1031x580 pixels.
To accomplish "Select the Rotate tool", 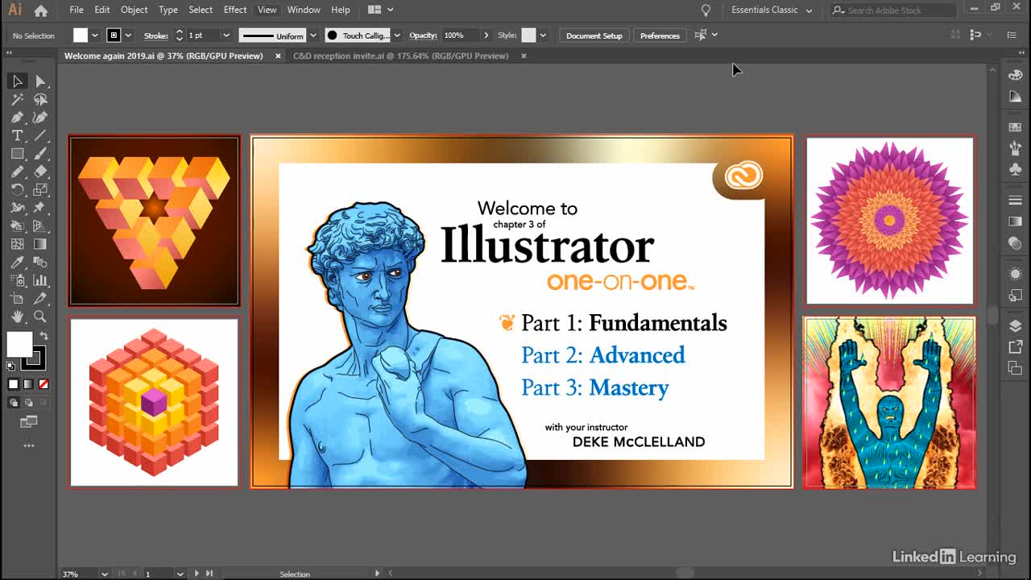I will [17, 190].
